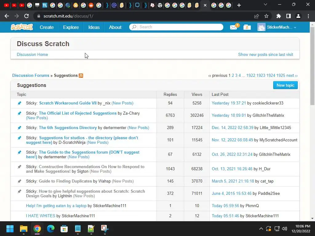
Task: Open the My Stuff folder icon
Action: coord(247,27)
